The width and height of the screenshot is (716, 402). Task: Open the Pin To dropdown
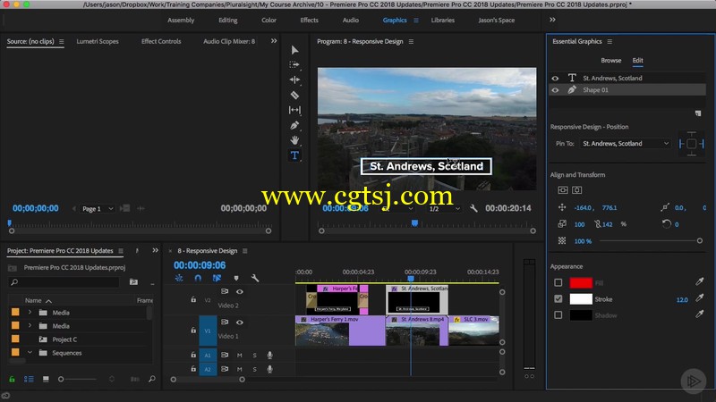tap(625, 144)
